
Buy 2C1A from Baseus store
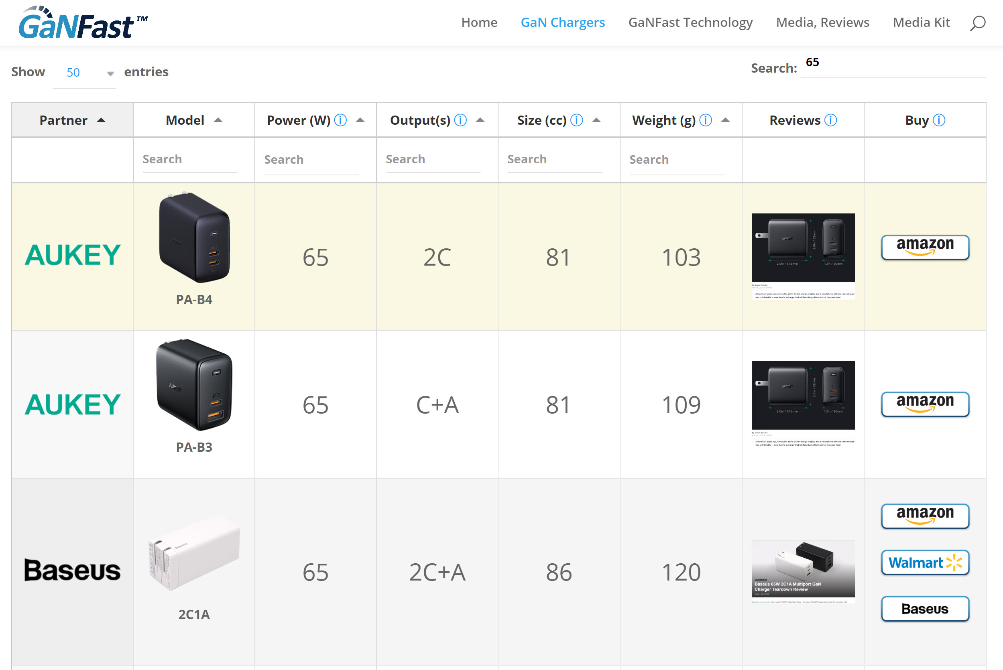[925, 609]
